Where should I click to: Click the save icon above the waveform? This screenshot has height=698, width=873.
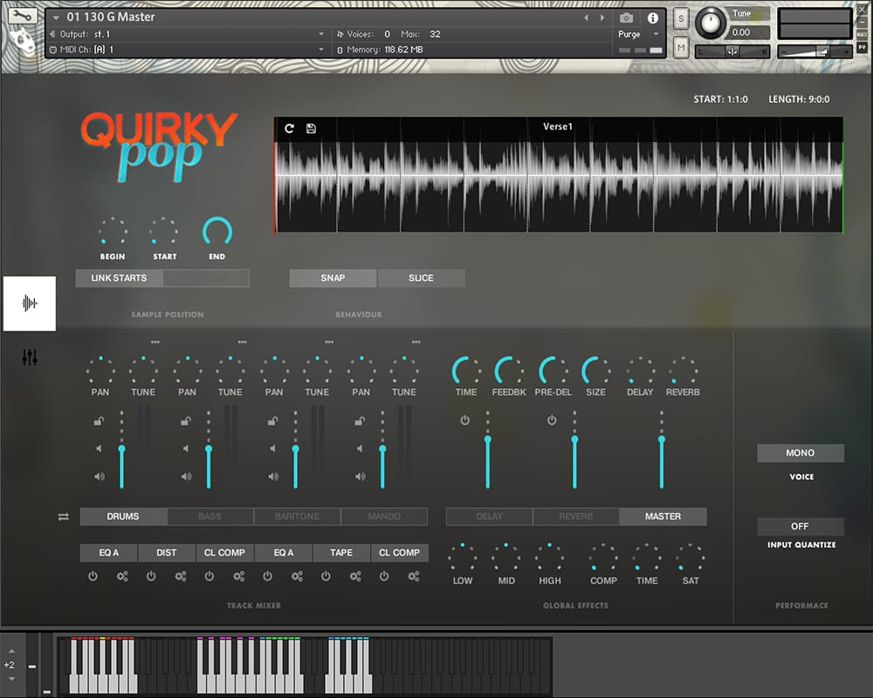pyautogui.click(x=312, y=128)
